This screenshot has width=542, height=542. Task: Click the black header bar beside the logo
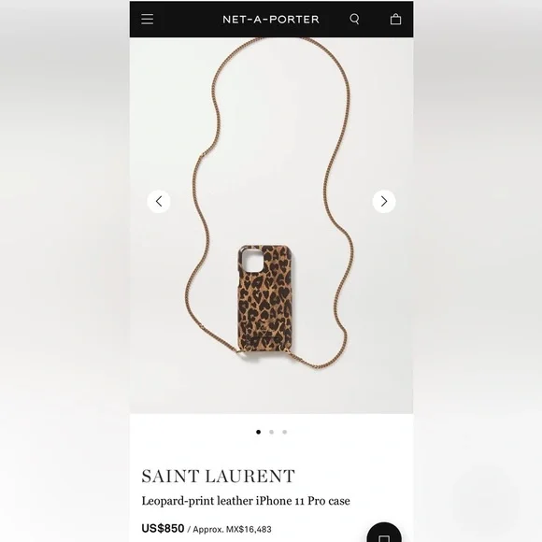point(187,20)
